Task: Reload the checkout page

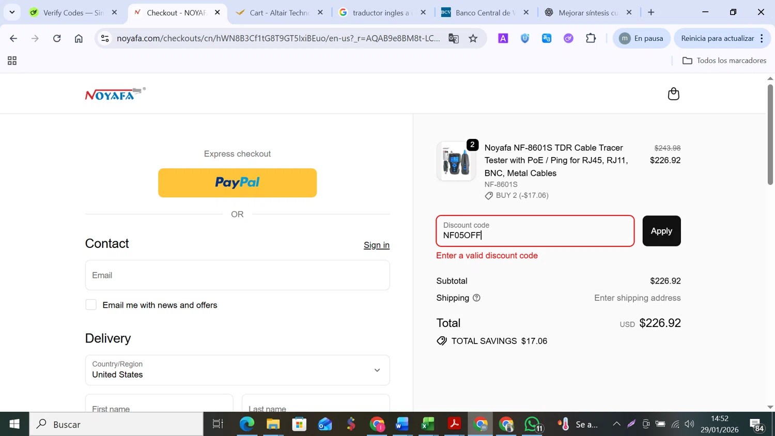Action: click(x=57, y=38)
